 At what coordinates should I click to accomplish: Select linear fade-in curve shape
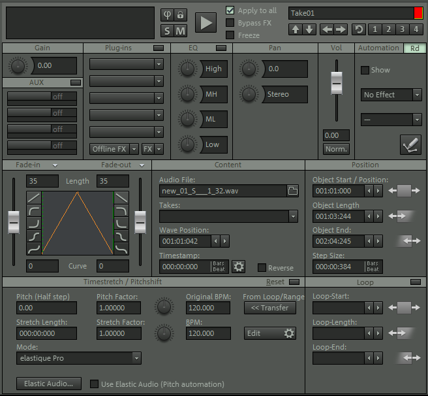coord(34,197)
